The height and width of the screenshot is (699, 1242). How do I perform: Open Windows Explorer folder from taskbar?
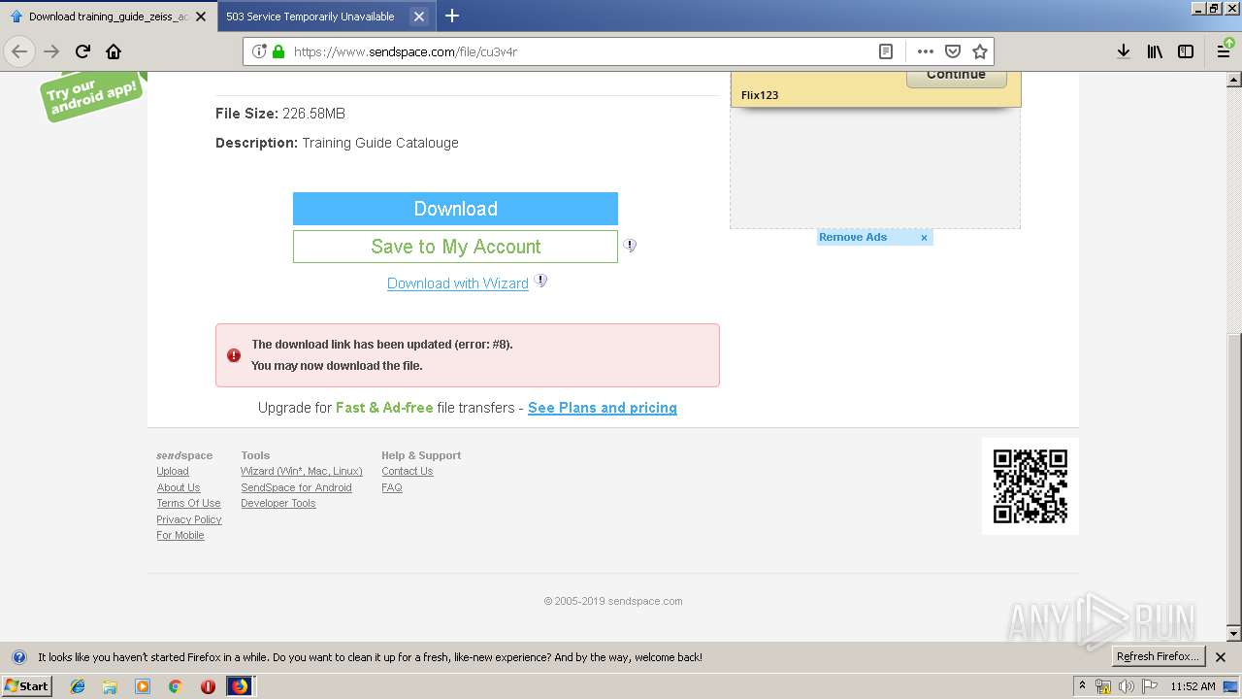tap(110, 686)
